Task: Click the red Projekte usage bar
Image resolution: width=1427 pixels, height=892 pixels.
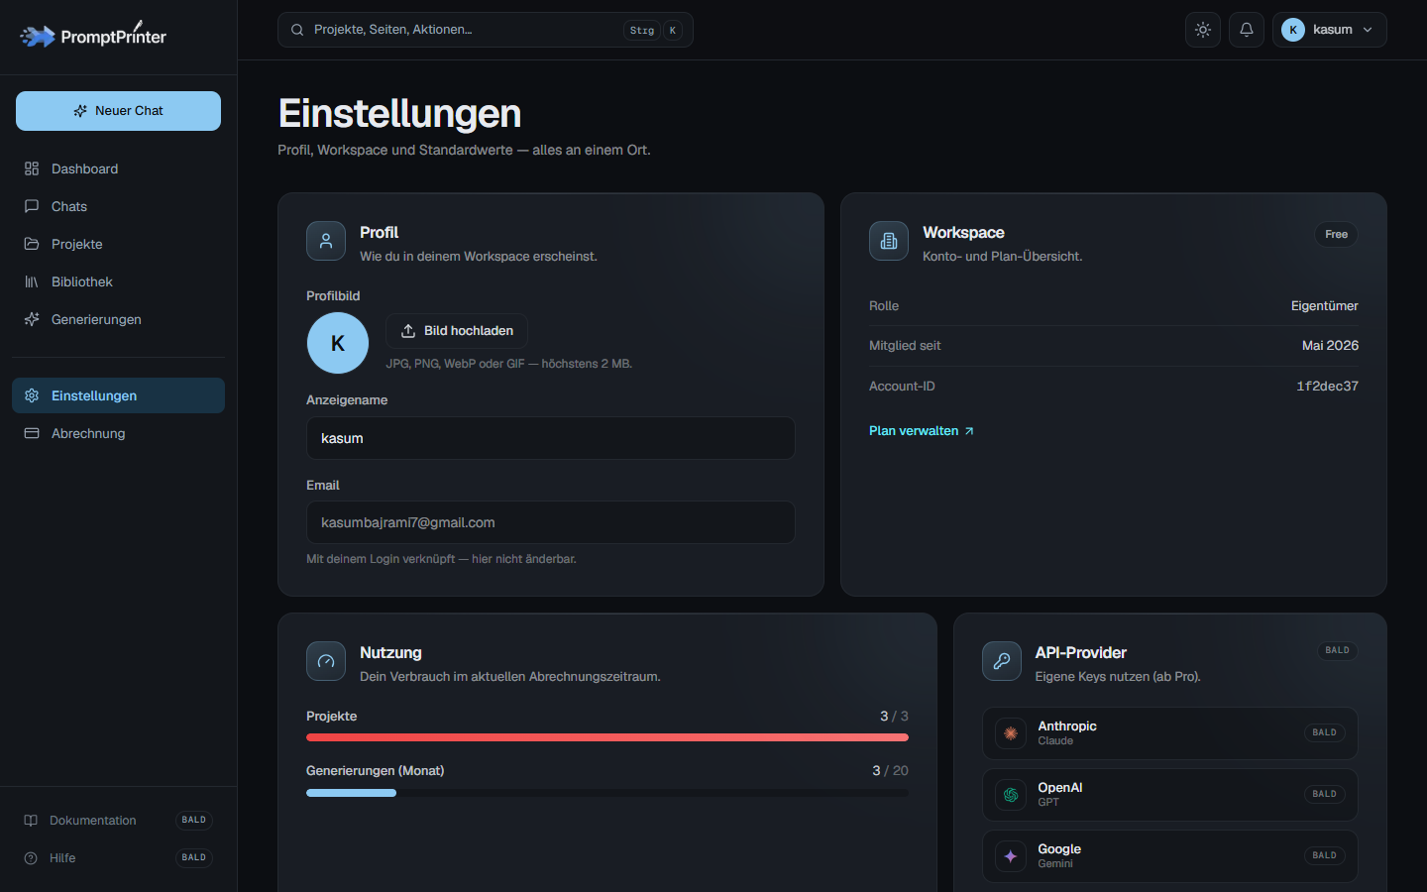Action: coord(607,737)
